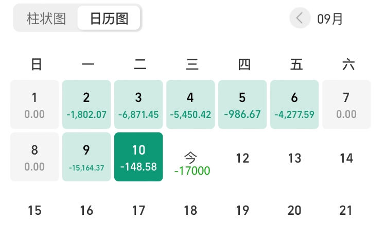This screenshot has width=385, height=236.
Task: Select day 4 cell showing -5,450.42
Action: coord(190,104)
